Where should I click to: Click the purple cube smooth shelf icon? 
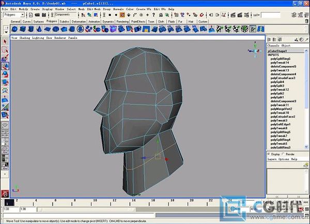(x=113, y=29)
